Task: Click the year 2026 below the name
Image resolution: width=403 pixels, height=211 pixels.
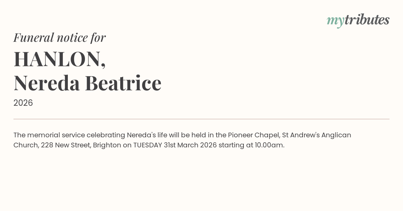Action: click(23, 103)
